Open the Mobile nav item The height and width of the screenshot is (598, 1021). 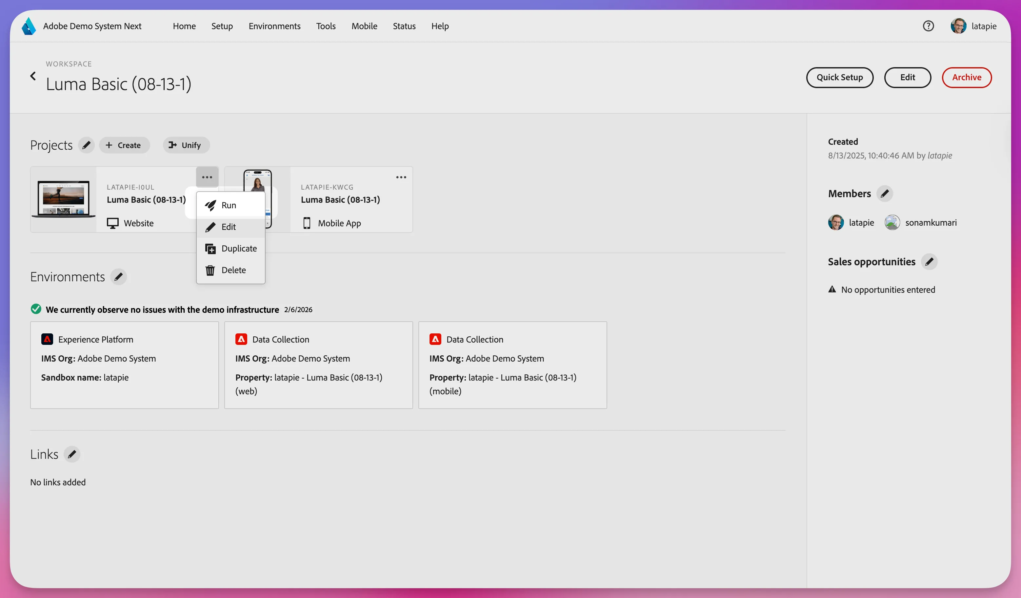tap(364, 26)
